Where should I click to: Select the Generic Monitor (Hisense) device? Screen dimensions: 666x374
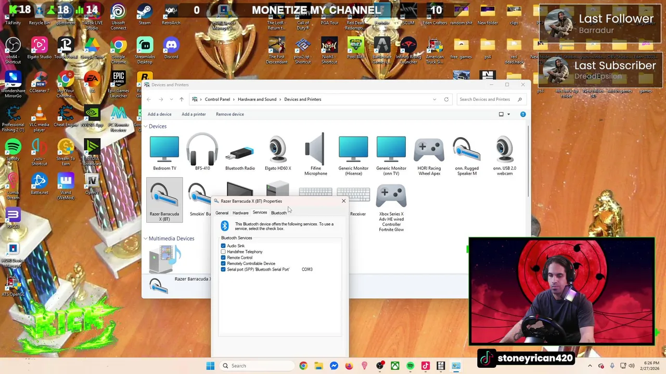[x=353, y=156]
